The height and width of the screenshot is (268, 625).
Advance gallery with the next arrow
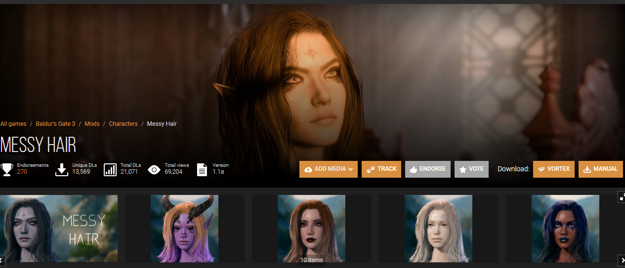coord(622,260)
